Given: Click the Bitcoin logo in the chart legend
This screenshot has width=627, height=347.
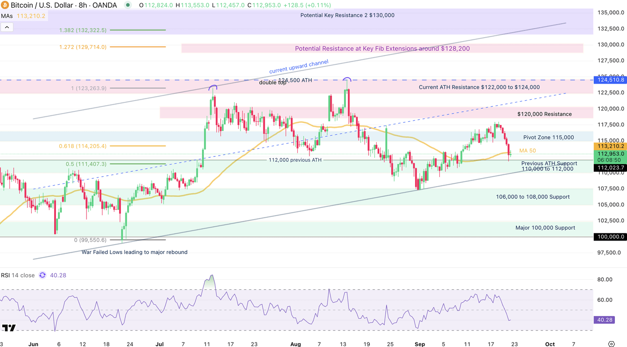Looking at the screenshot, I should coord(6,5).
